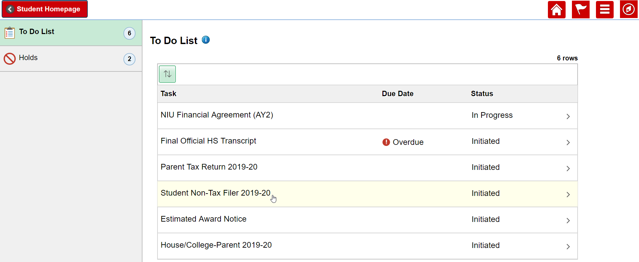The height and width of the screenshot is (262, 639).
Task: Click the To Do List count badge
Action: click(129, 33)
